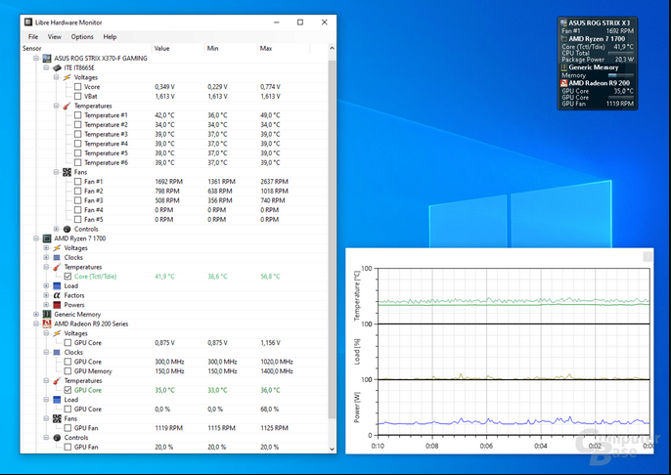The width and height of the screenshot is (671, 475).
Task: Click the Ryzen Voltages lightning icon
Action: 57,248
